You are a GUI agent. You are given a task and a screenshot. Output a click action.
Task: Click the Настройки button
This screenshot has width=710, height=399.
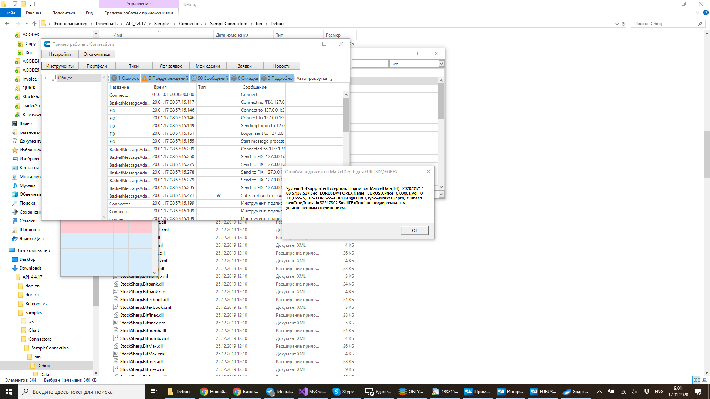(x=60, y=54)
